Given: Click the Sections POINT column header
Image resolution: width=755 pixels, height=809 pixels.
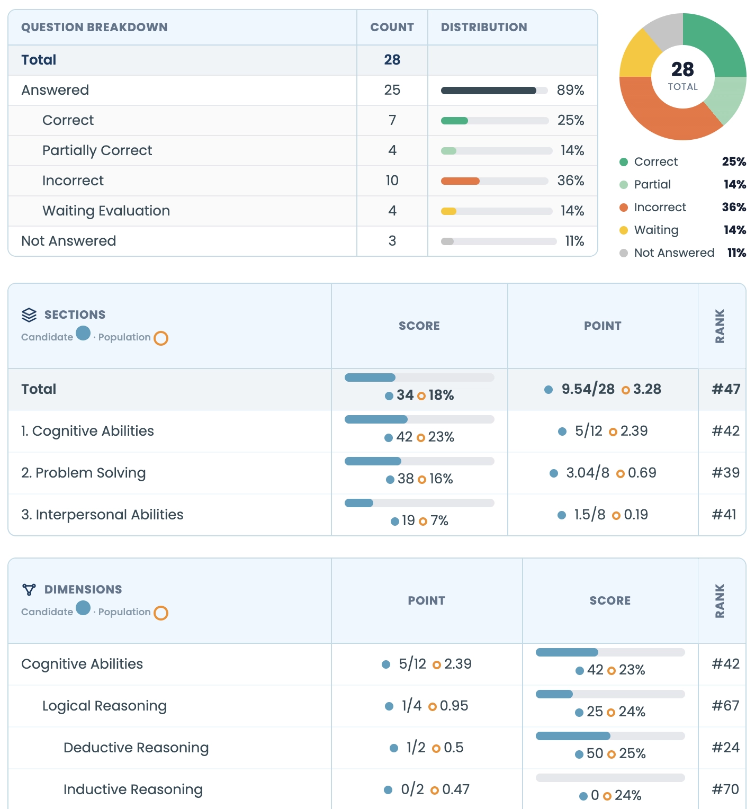Looking at the screenshot, I should 603,326.
